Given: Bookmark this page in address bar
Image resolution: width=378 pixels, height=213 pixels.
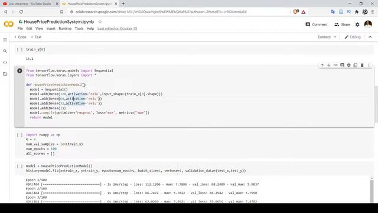Looking at the screenshot, I should click(61, 12).
